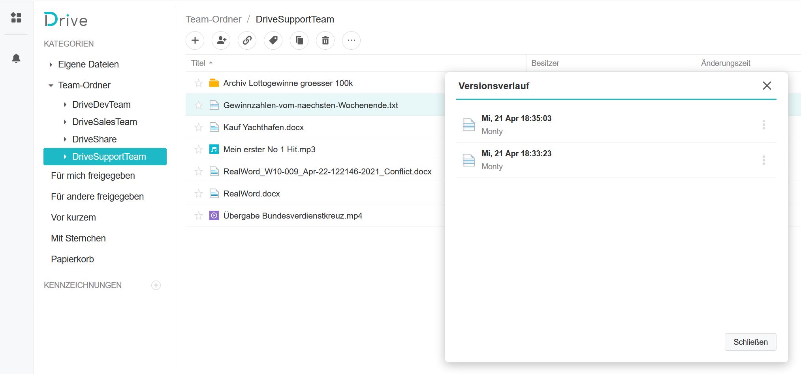Sort files by the Titel column header
Screen dimensions: 801x374
199,63
